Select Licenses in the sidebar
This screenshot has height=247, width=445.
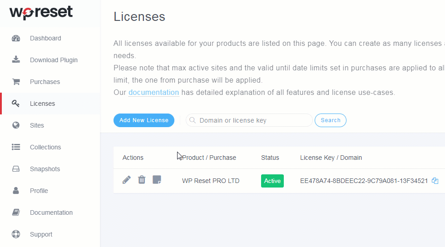coord(42,104)
